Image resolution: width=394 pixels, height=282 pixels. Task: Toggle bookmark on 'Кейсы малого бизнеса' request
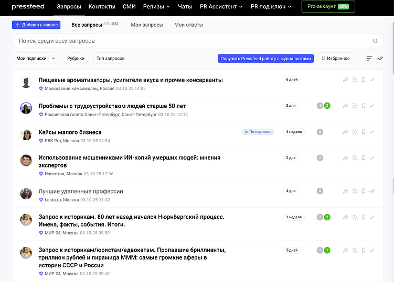tap(363, 132)
